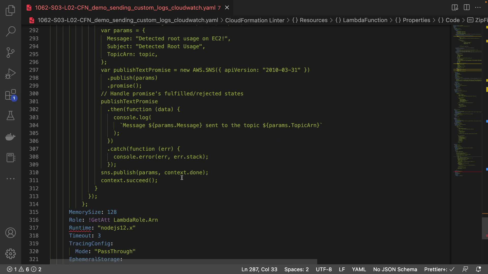
Task: Open the editor More Actions menu
Action: (x=478, y=7)
